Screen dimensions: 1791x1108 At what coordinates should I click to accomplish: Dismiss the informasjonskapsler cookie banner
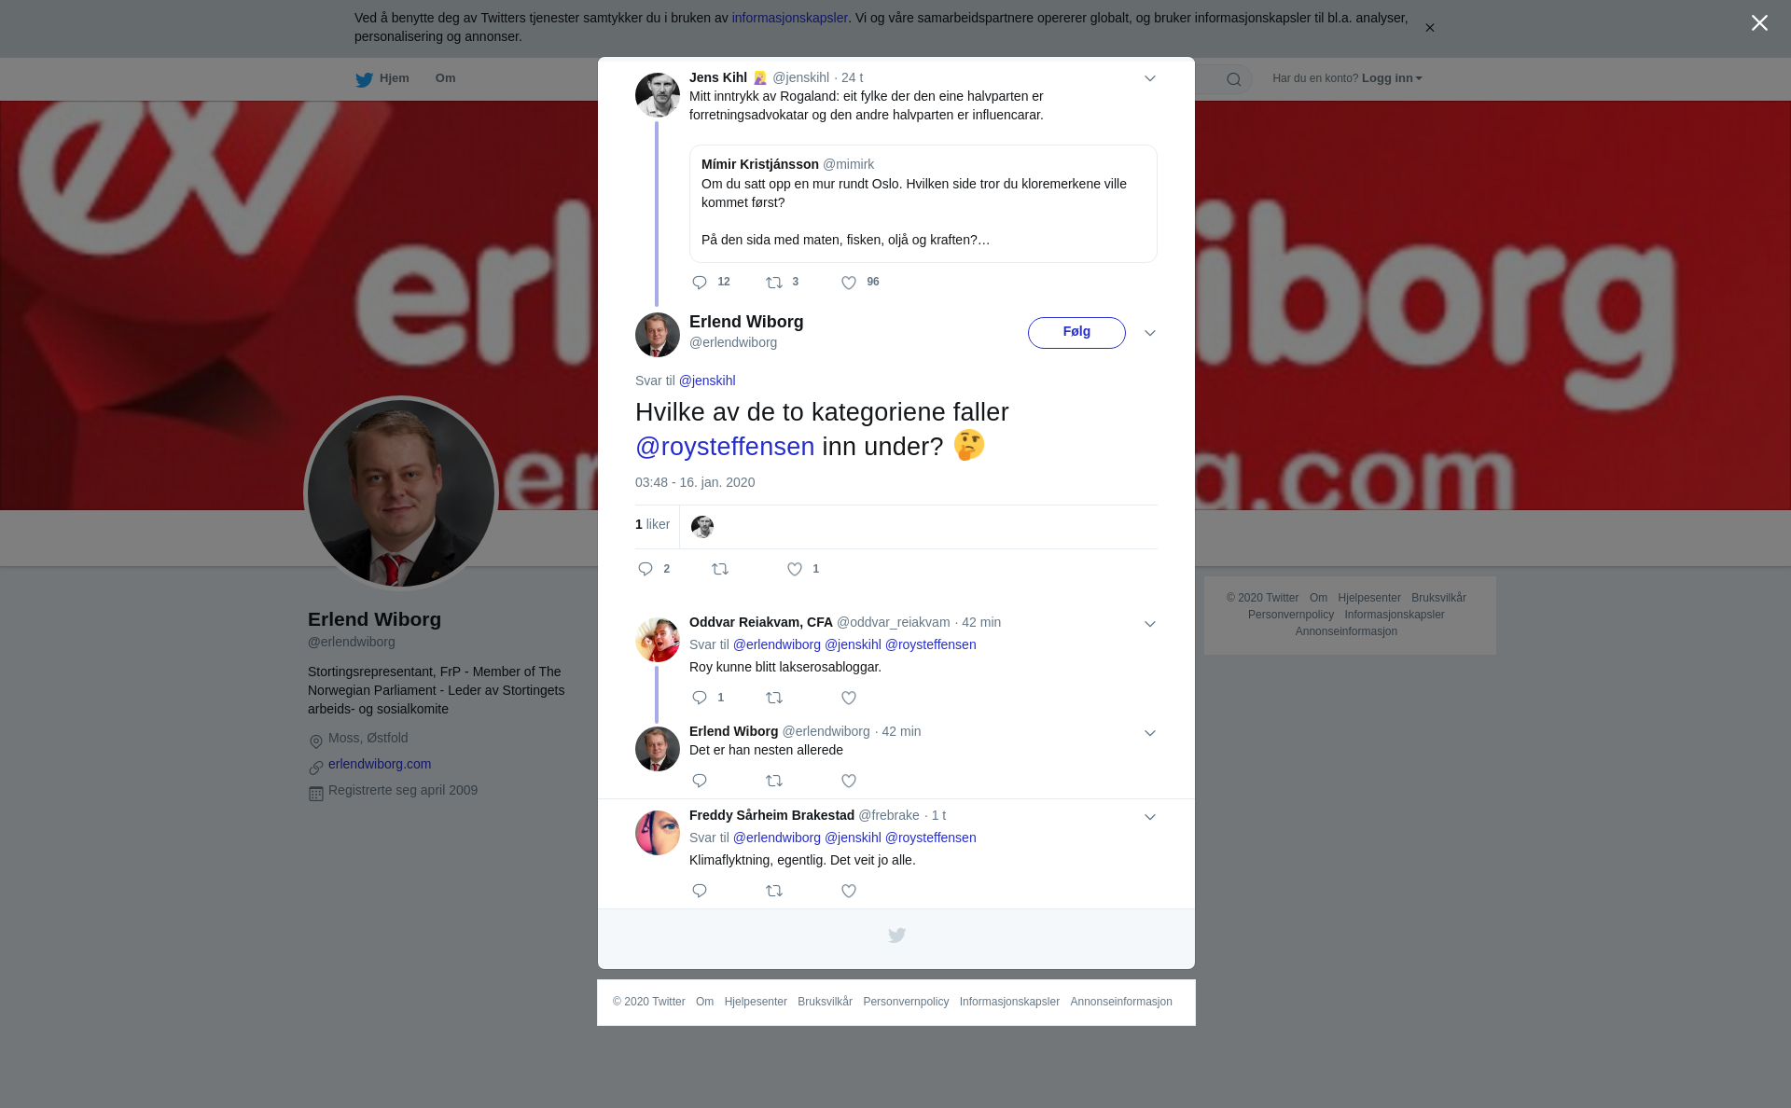pos(1429,28)
